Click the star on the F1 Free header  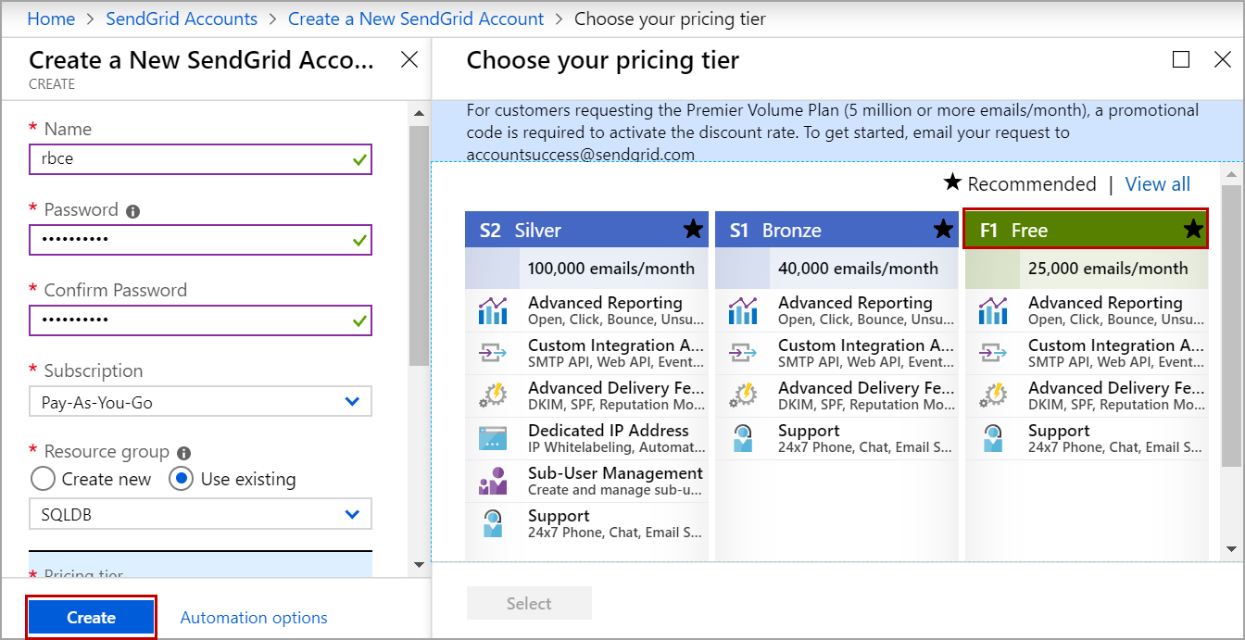(1193, 229)
